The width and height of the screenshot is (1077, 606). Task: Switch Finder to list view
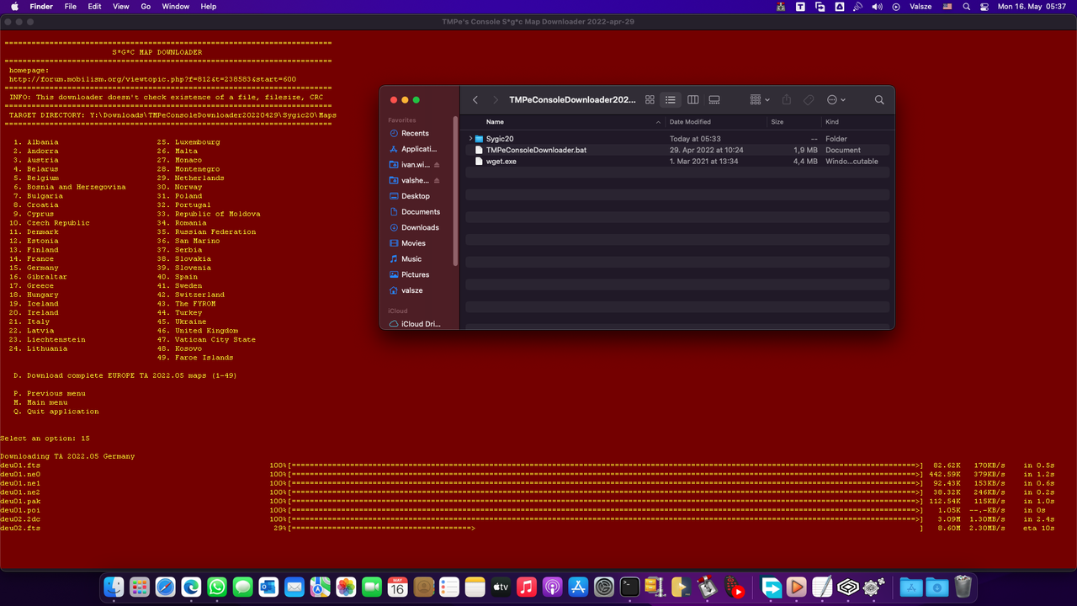(x=671, y=99)
